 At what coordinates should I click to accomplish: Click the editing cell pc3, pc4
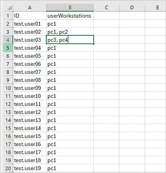70,40
